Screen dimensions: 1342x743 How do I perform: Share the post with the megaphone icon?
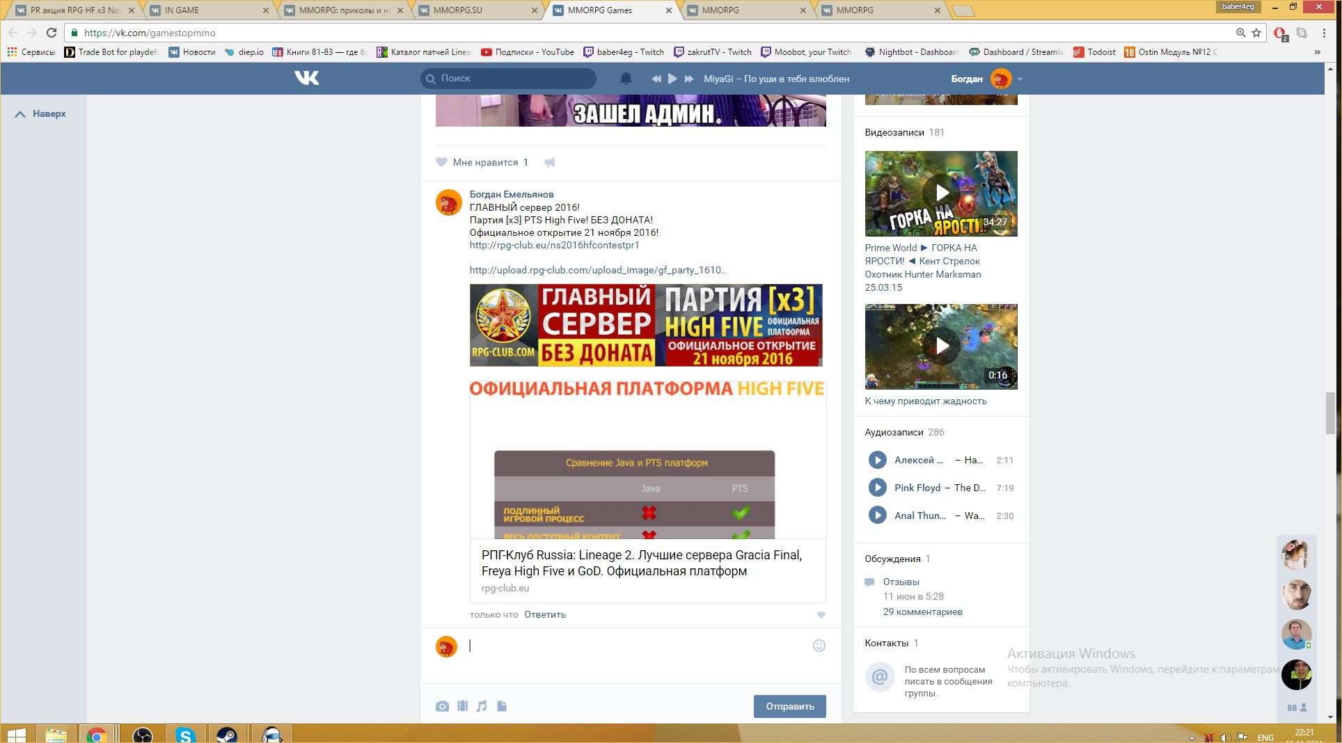(549, 162)
